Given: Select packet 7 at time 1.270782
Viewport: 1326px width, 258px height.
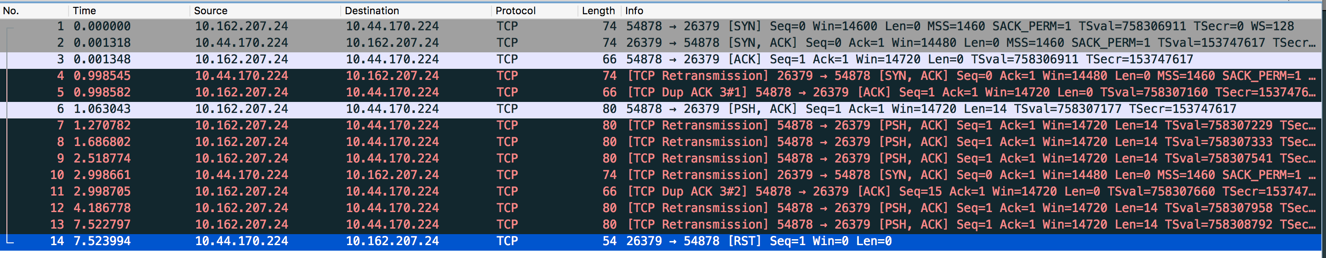Looking at the screenshot, I should tap(663, 125).
